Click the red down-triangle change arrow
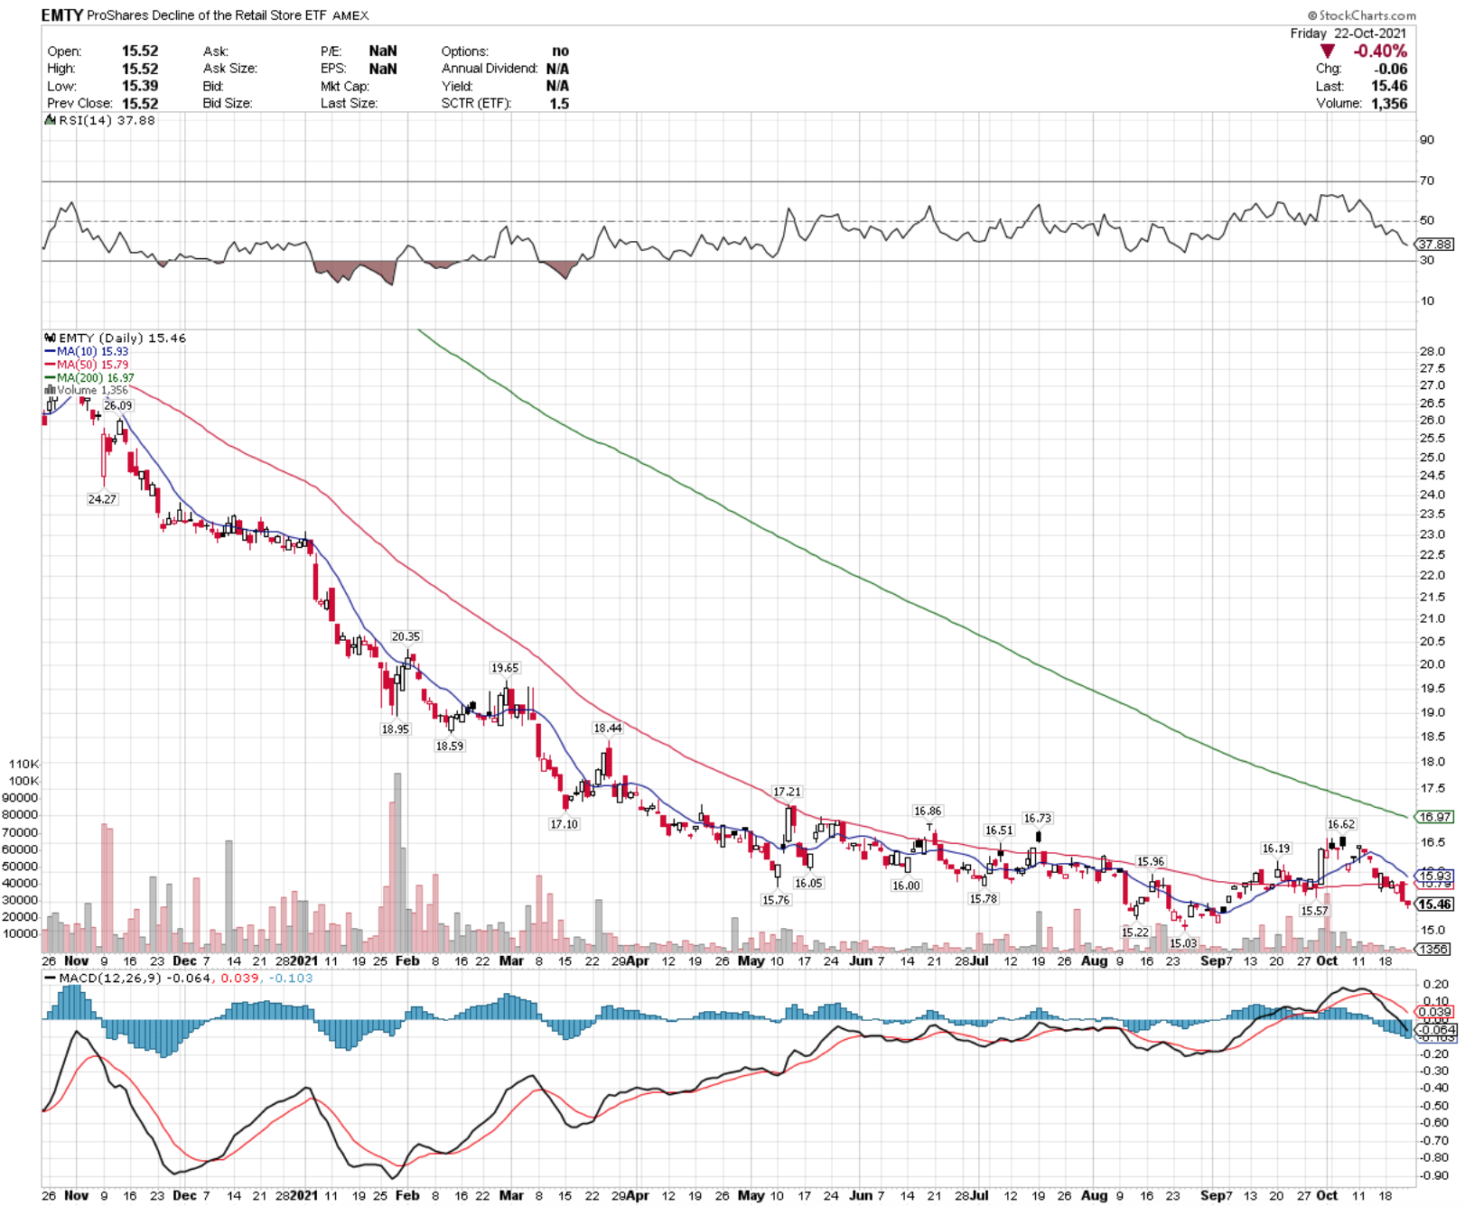Viewport: 1465px width, 1206px height. click(x=1327, y=51)
